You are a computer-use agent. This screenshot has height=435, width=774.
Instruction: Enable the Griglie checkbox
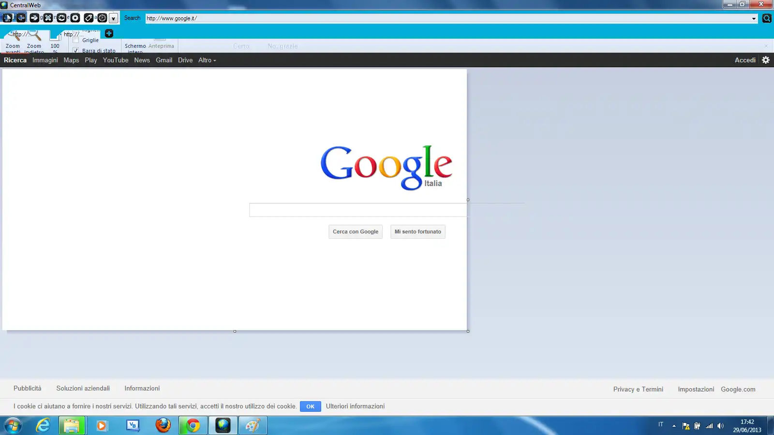pyautogui.click(x=76, y=40)
